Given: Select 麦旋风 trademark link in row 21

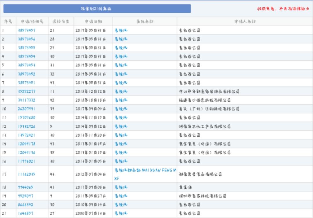Looking at the screenshot, I should tap(121, 213).
